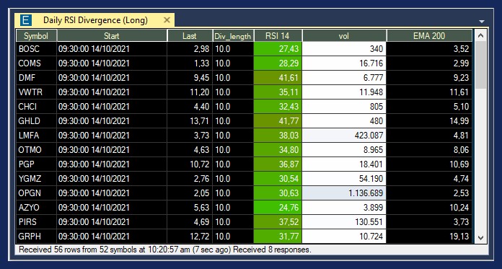Screen dimensions: 502x269
Task: Select the COMS symbol cell
Action: pos(37,63)
